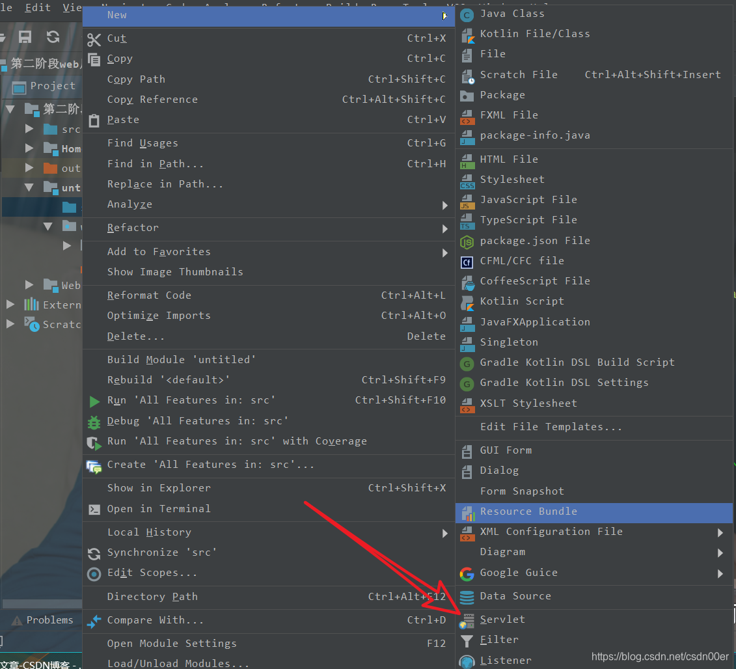736x669 pixels.
Task: Choose Reformat Code menu entry
Action: (269, 295)
